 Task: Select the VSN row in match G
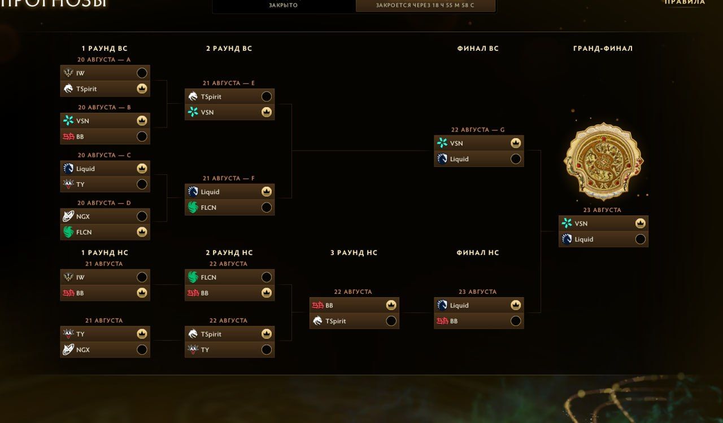tap(479, 143)
